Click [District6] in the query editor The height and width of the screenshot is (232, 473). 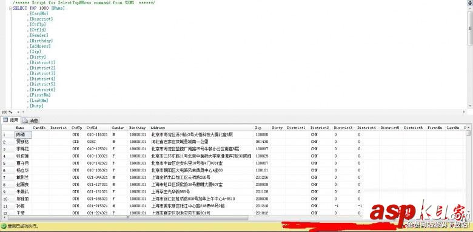coord(42,90)
